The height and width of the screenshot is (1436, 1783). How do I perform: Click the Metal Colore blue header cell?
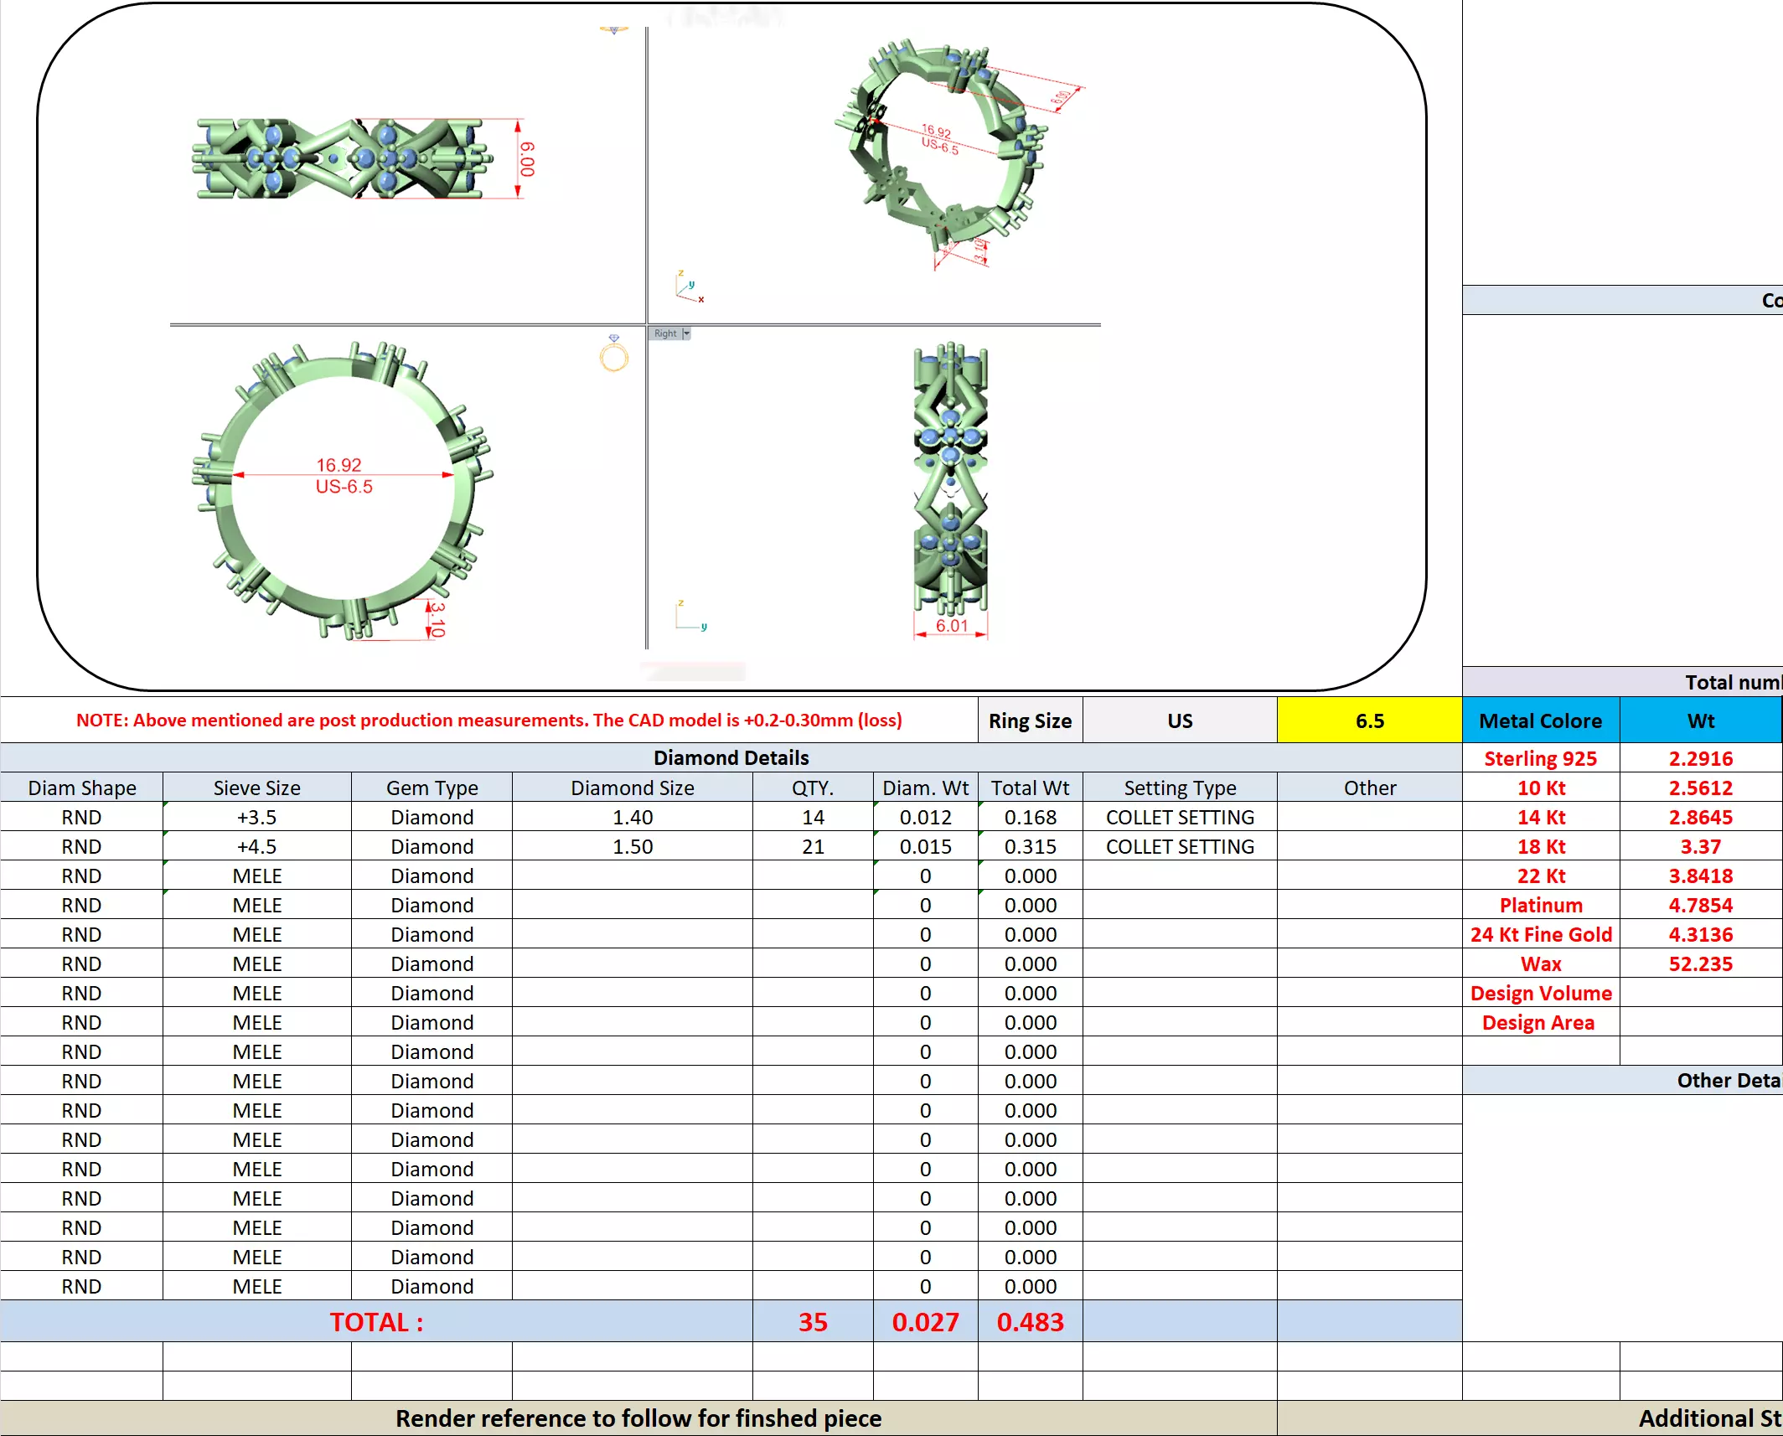tap(1540, 721)
